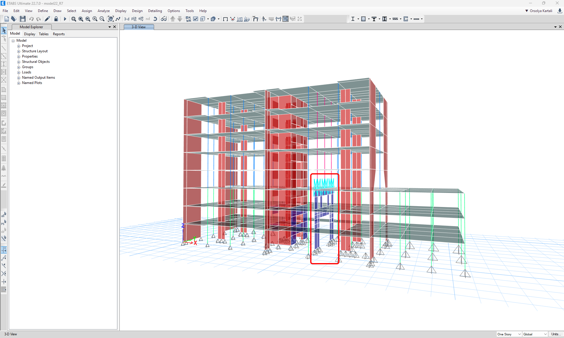Click the eyeglasses perspective toggle icon
Viewport: 564px width, 338px height.
[164, 19]
